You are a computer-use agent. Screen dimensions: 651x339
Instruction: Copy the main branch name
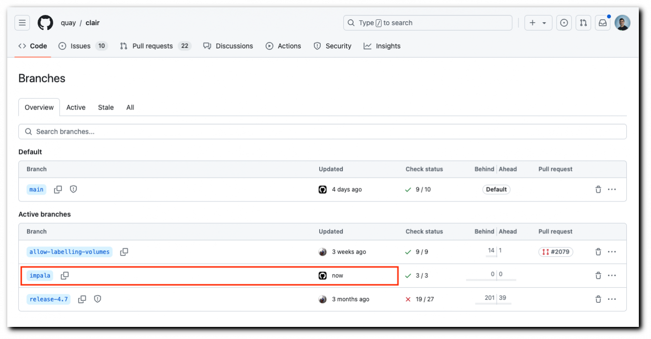click(x=58, y=189)
